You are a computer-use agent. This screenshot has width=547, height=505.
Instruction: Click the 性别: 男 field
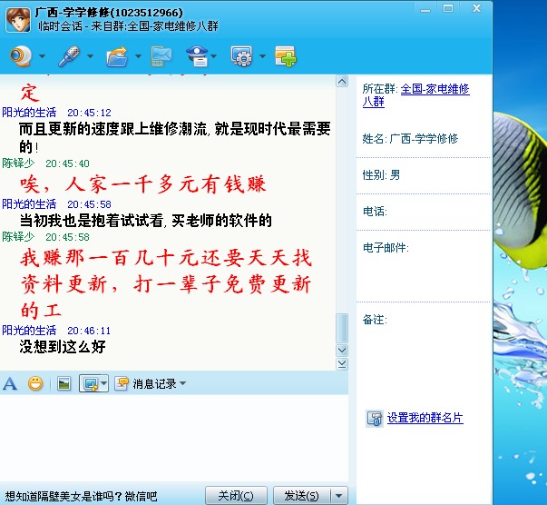coord(381,174)
